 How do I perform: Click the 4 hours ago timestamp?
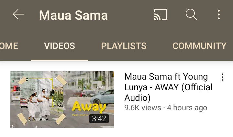point(187,108)
